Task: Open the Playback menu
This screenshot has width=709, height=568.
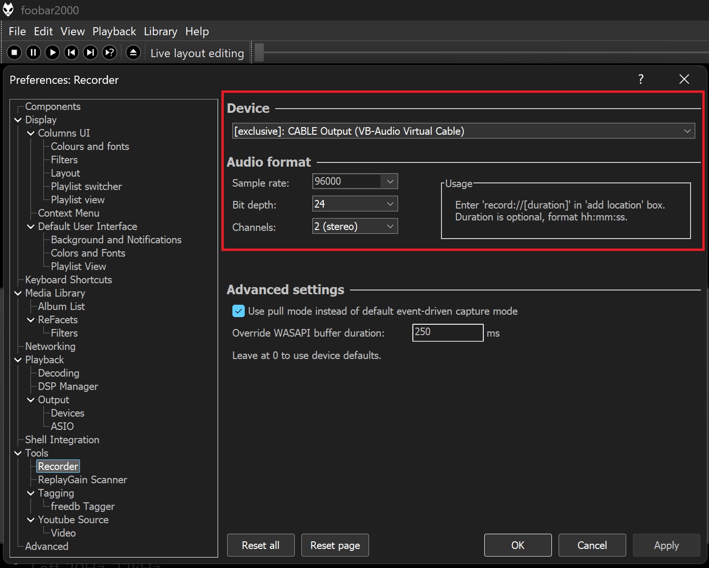Action: (x=114, y=31)
